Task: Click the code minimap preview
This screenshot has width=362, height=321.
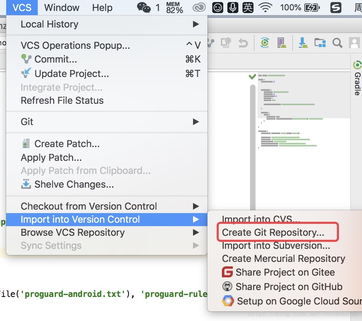Action: [304, 111]
